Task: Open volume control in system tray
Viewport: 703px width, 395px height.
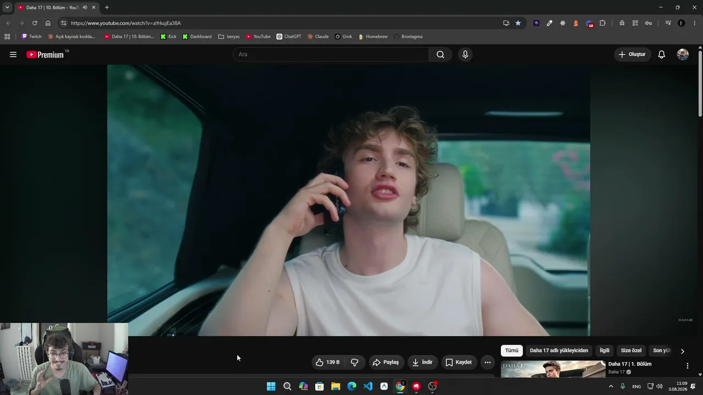Action: point(660,386)
